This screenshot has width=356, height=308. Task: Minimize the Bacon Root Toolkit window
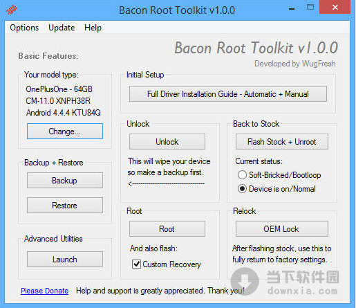pyautogui.click(x=292, y=8)
